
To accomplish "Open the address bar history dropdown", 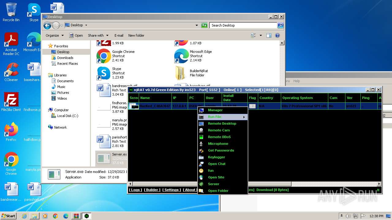I will [x=197, y=25].
